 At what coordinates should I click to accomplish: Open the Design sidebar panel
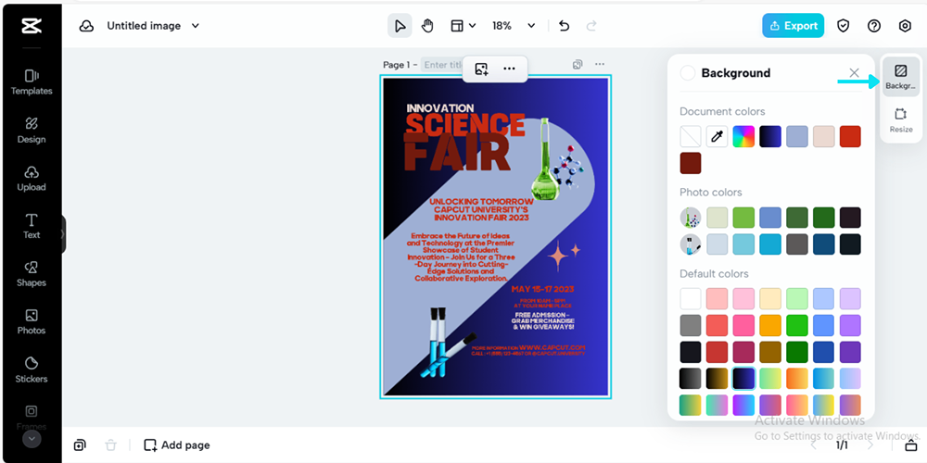click(32, 131)
